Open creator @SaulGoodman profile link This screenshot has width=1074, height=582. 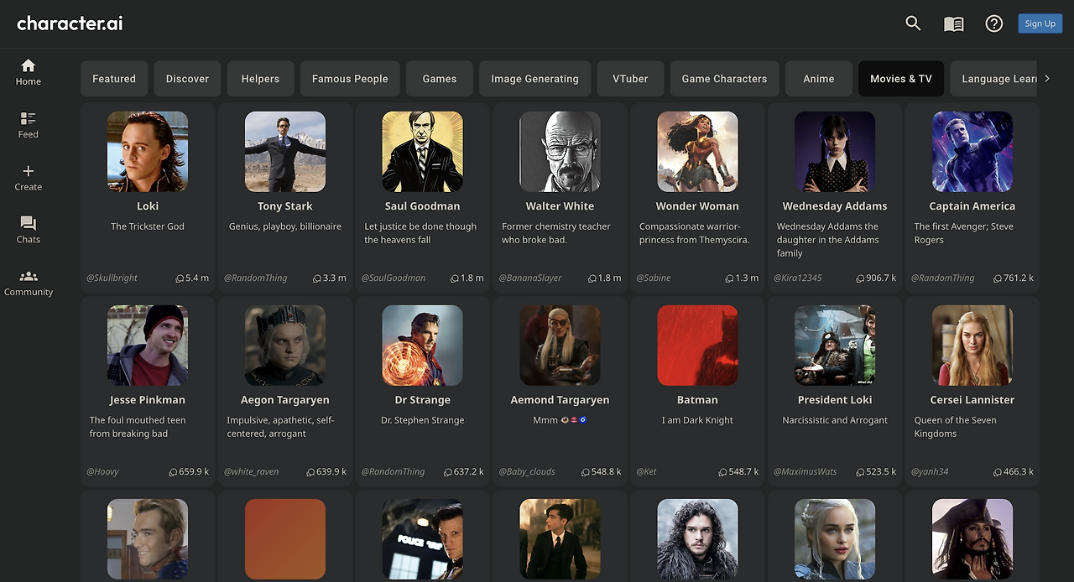(393, 278)
